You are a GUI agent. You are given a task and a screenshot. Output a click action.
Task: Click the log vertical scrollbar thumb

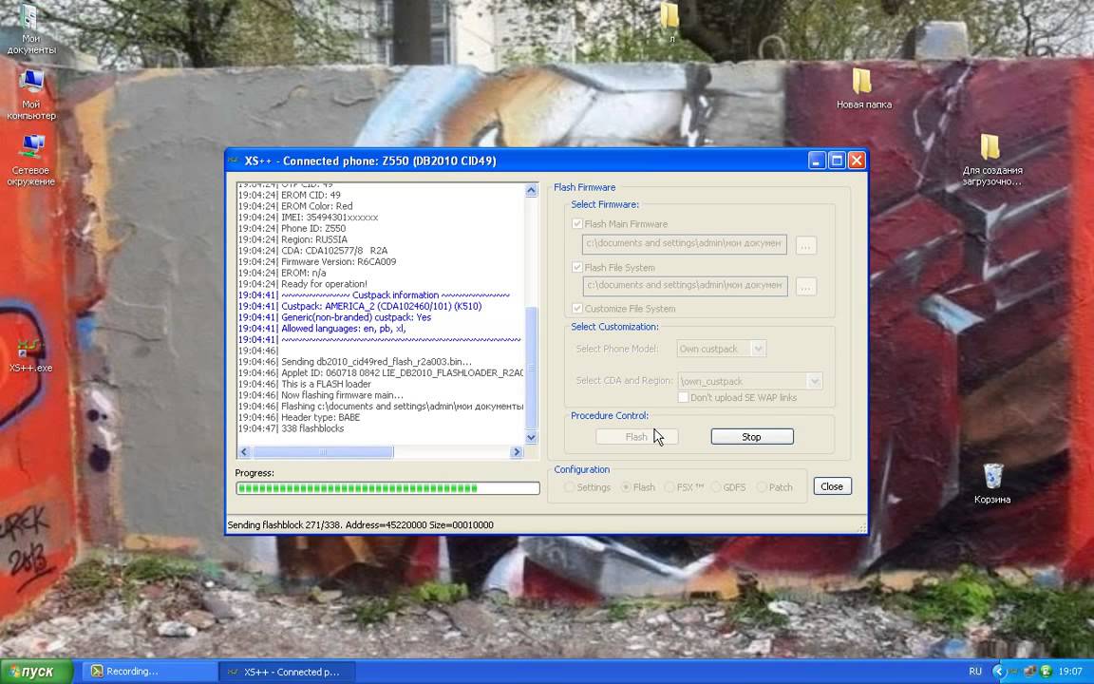(531, 369)
